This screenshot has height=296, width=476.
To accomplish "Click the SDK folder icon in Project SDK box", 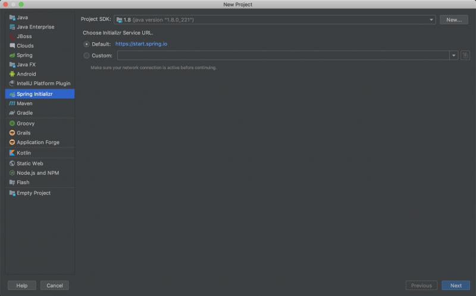I will click(x=120, y=20).
